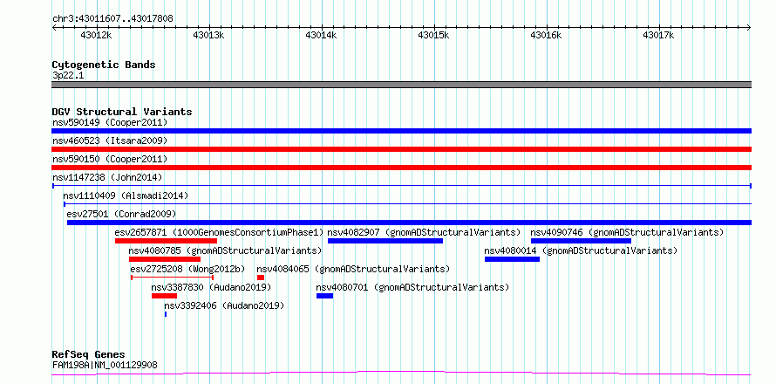
Task: Click the nsv4090746 (gnomADStructuralVariants) label
Action: click(627, 232)
